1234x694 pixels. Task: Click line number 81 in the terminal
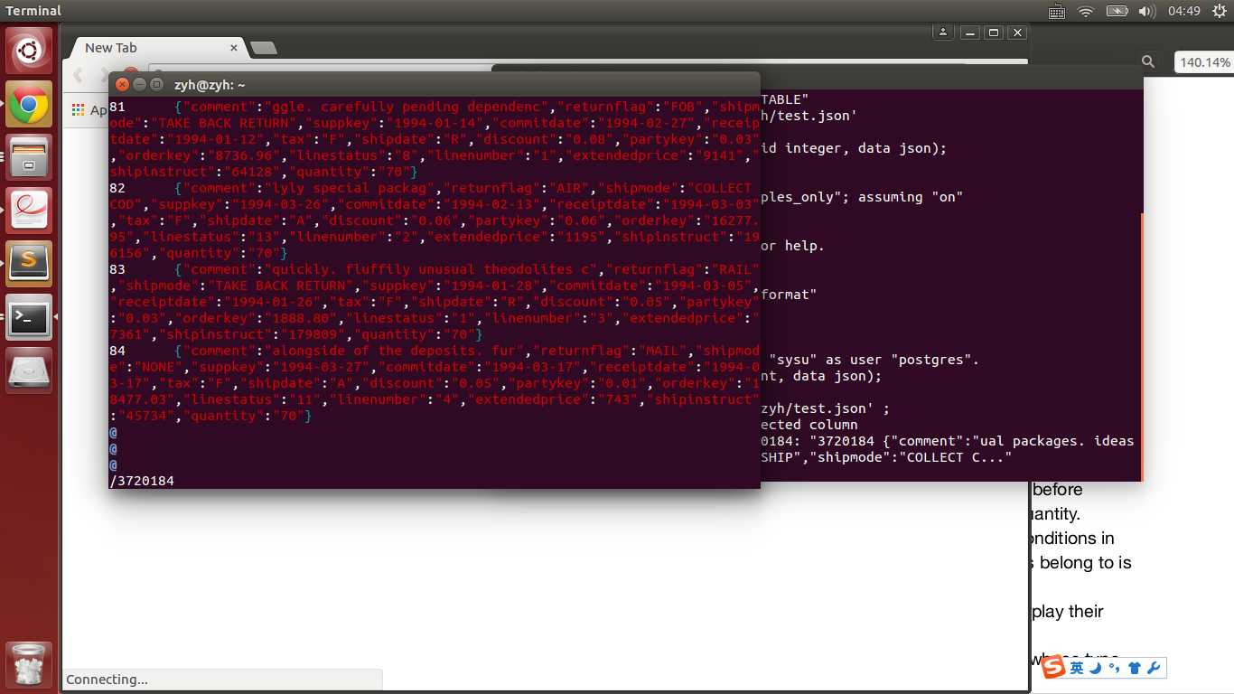click(117, 107)
